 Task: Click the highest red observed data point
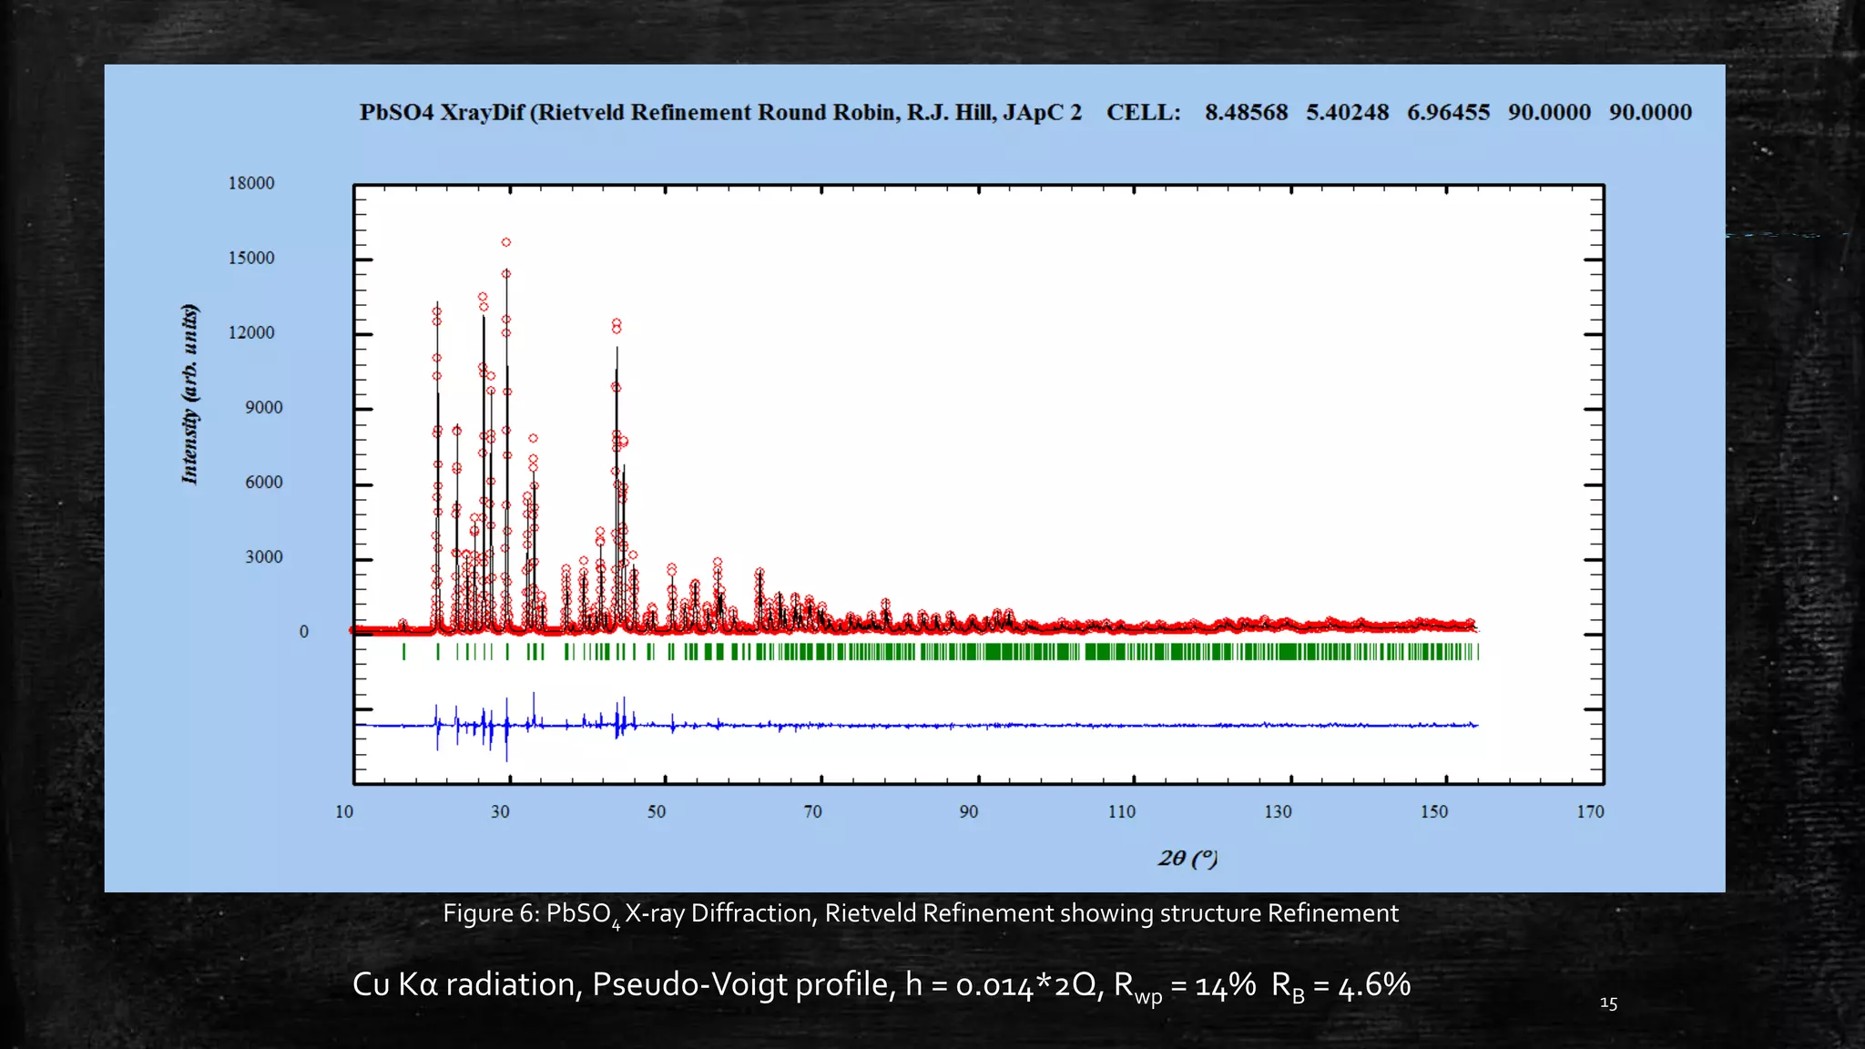[x=506, y=242]
